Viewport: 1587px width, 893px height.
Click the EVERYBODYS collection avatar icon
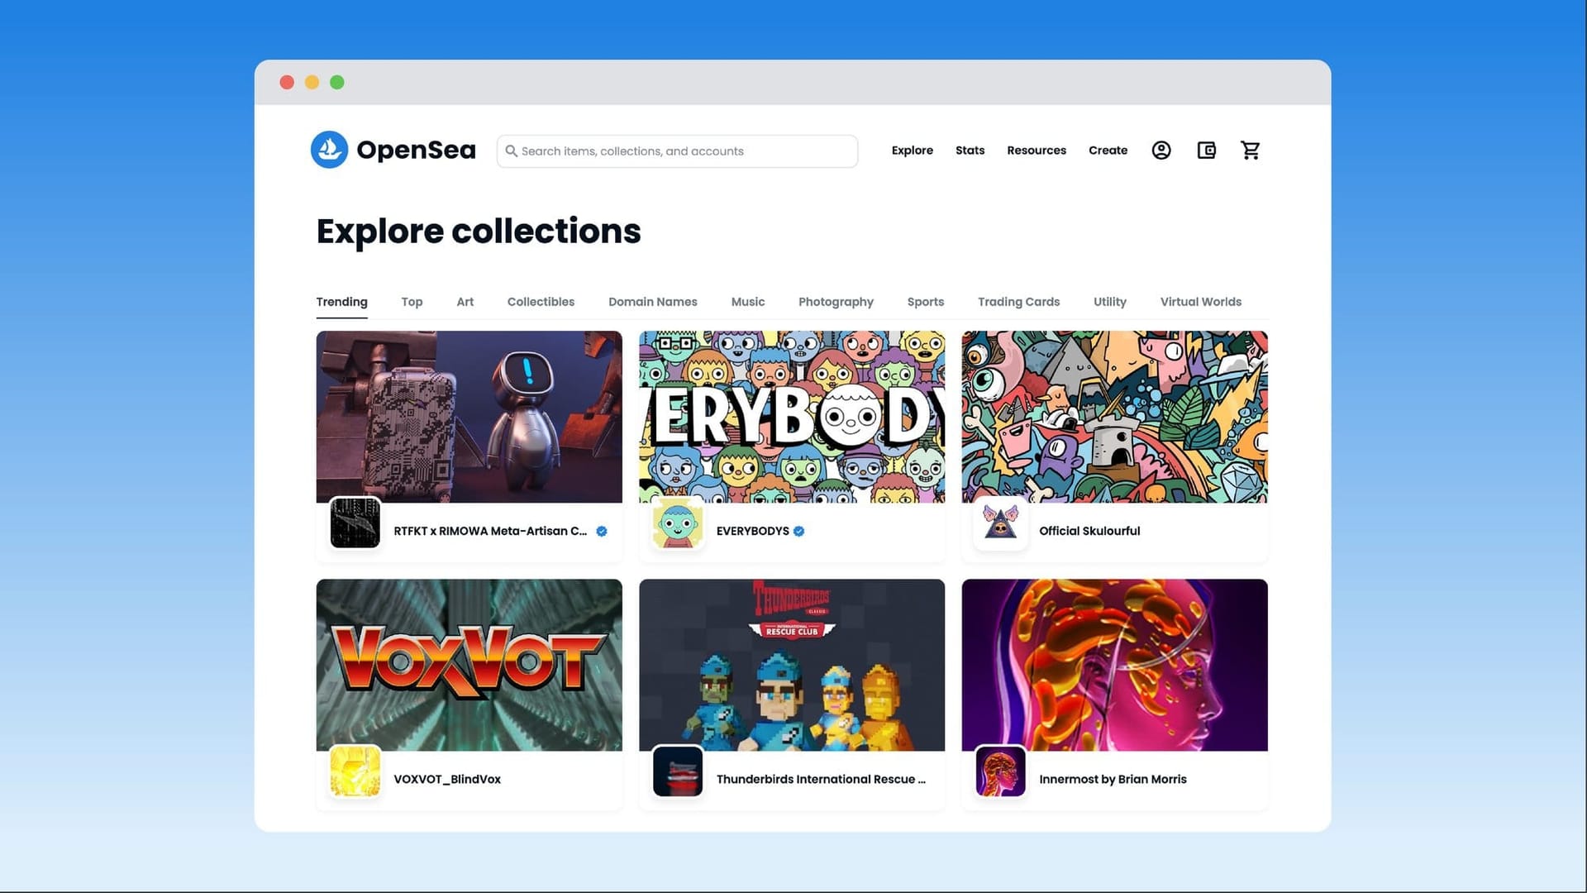click(x=677, y=523)
